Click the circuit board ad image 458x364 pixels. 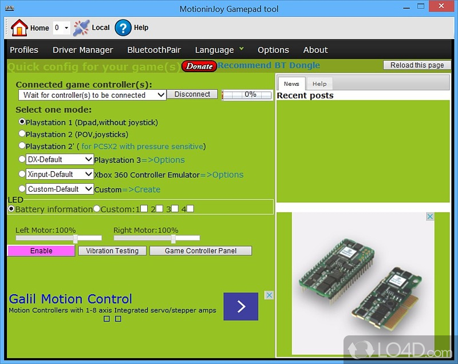click(363, 283)
